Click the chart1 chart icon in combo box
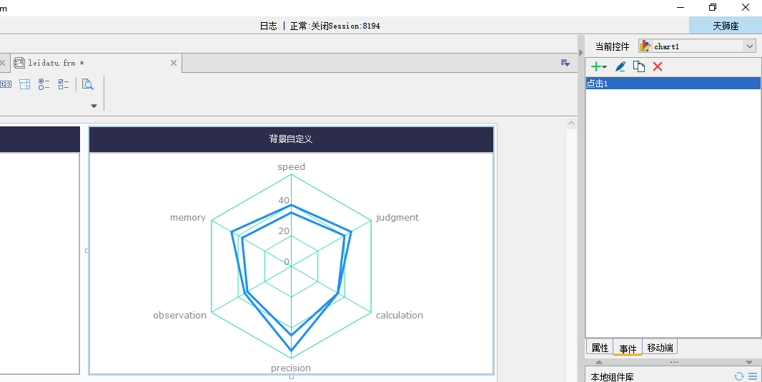This screenshot has height=382, width=762. pos(645,46)
